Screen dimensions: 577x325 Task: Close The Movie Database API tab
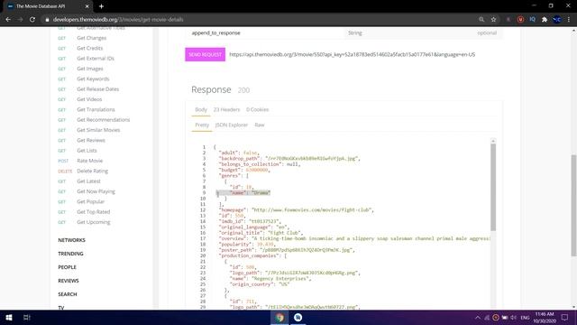(87, 6)
